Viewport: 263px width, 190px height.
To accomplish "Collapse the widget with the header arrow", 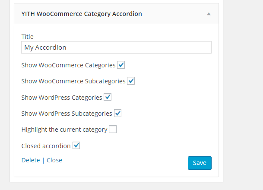I will tap(209, 14).
